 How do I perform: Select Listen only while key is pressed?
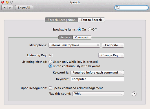tap(50, 62)
